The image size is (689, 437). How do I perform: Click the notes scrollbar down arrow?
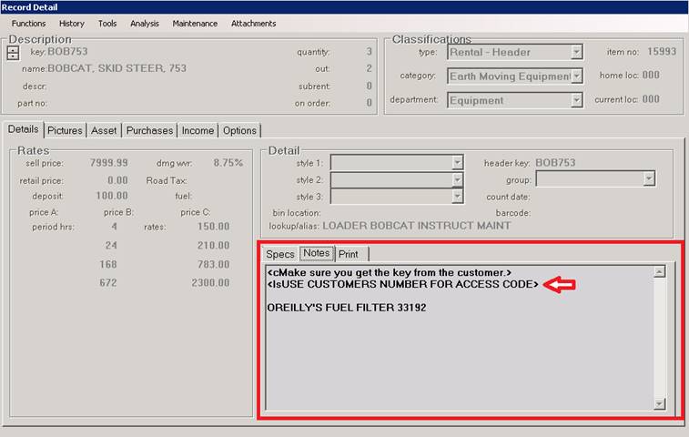tap(660, 403)
